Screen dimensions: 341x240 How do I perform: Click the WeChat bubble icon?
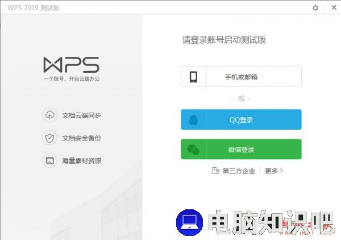coord(193,149)
